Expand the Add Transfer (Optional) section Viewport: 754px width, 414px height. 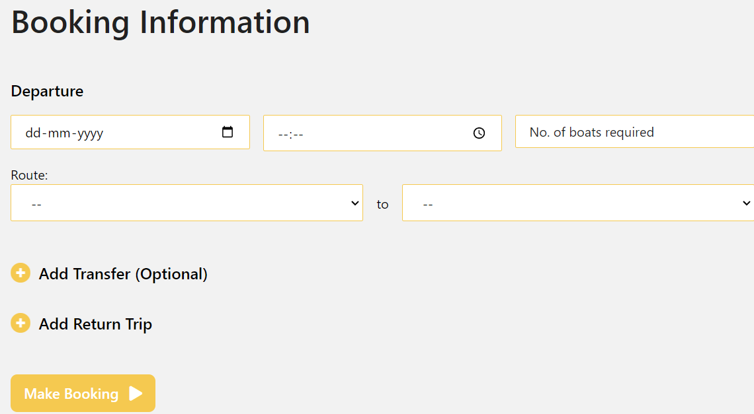coord(123,274)
